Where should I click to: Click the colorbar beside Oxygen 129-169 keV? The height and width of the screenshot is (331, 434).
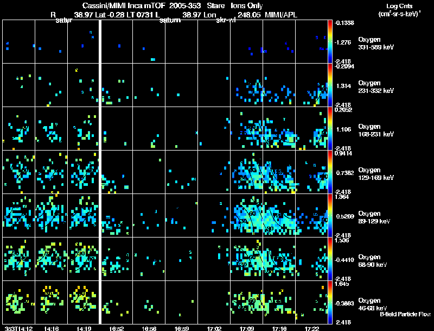330,172
